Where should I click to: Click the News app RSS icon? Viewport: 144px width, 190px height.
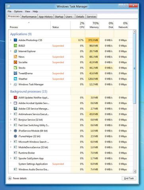pos(15,57)
